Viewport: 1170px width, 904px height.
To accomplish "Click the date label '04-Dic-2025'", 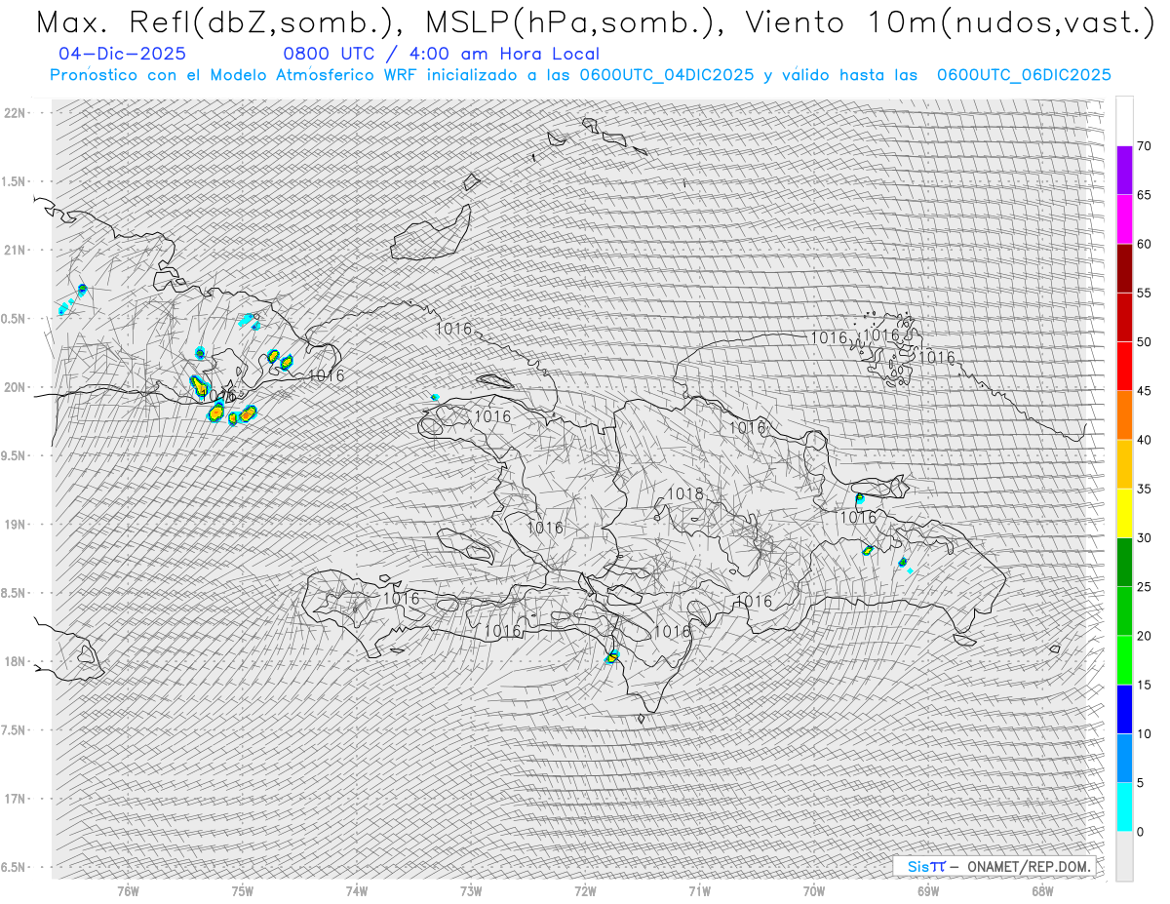I will pos(122,54).
